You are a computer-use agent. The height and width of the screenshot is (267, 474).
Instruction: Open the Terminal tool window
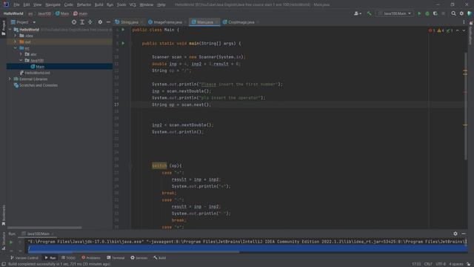coord(116,258)
